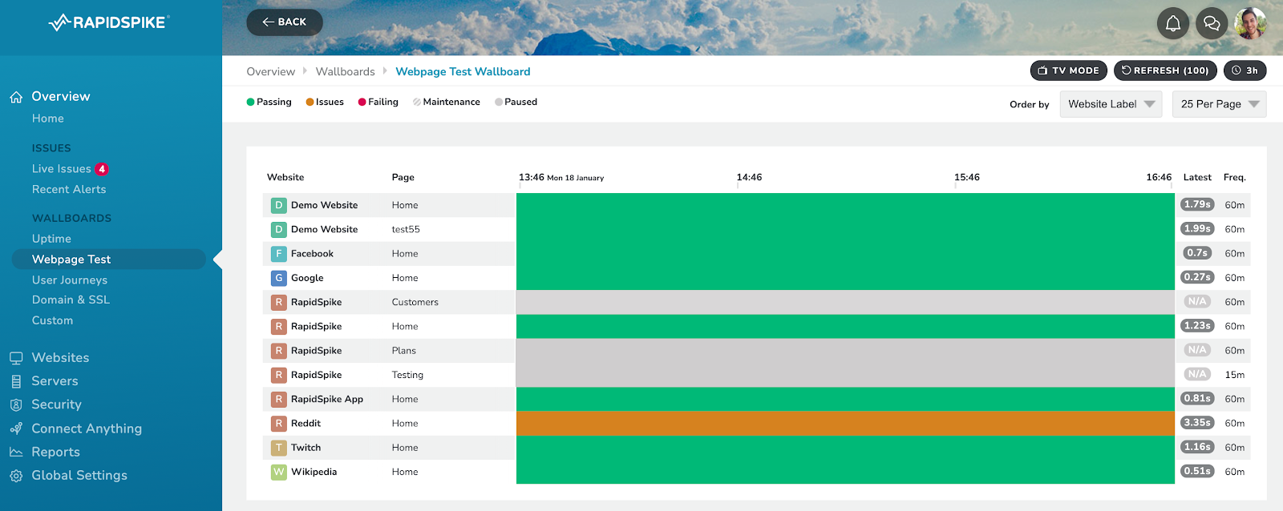Open the 25 Per Page dropdown
Image resolution: width=1283 pixels, height=511 pixels.
tap(1219, 104)
